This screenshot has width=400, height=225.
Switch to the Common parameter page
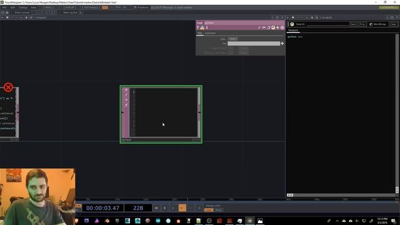tap(210, 33)
